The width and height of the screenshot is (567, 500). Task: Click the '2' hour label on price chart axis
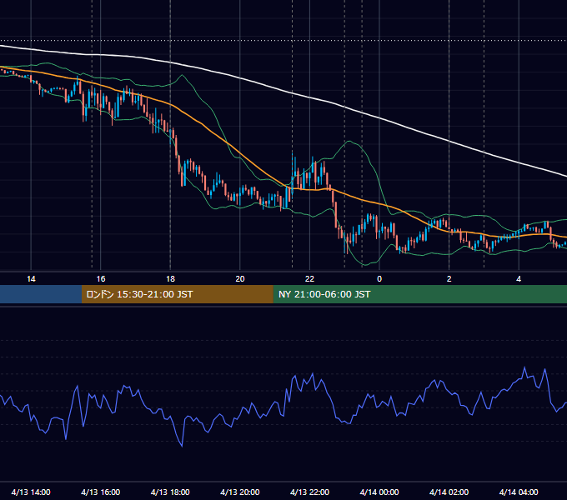pyautogui.click(x=449, y=278)
